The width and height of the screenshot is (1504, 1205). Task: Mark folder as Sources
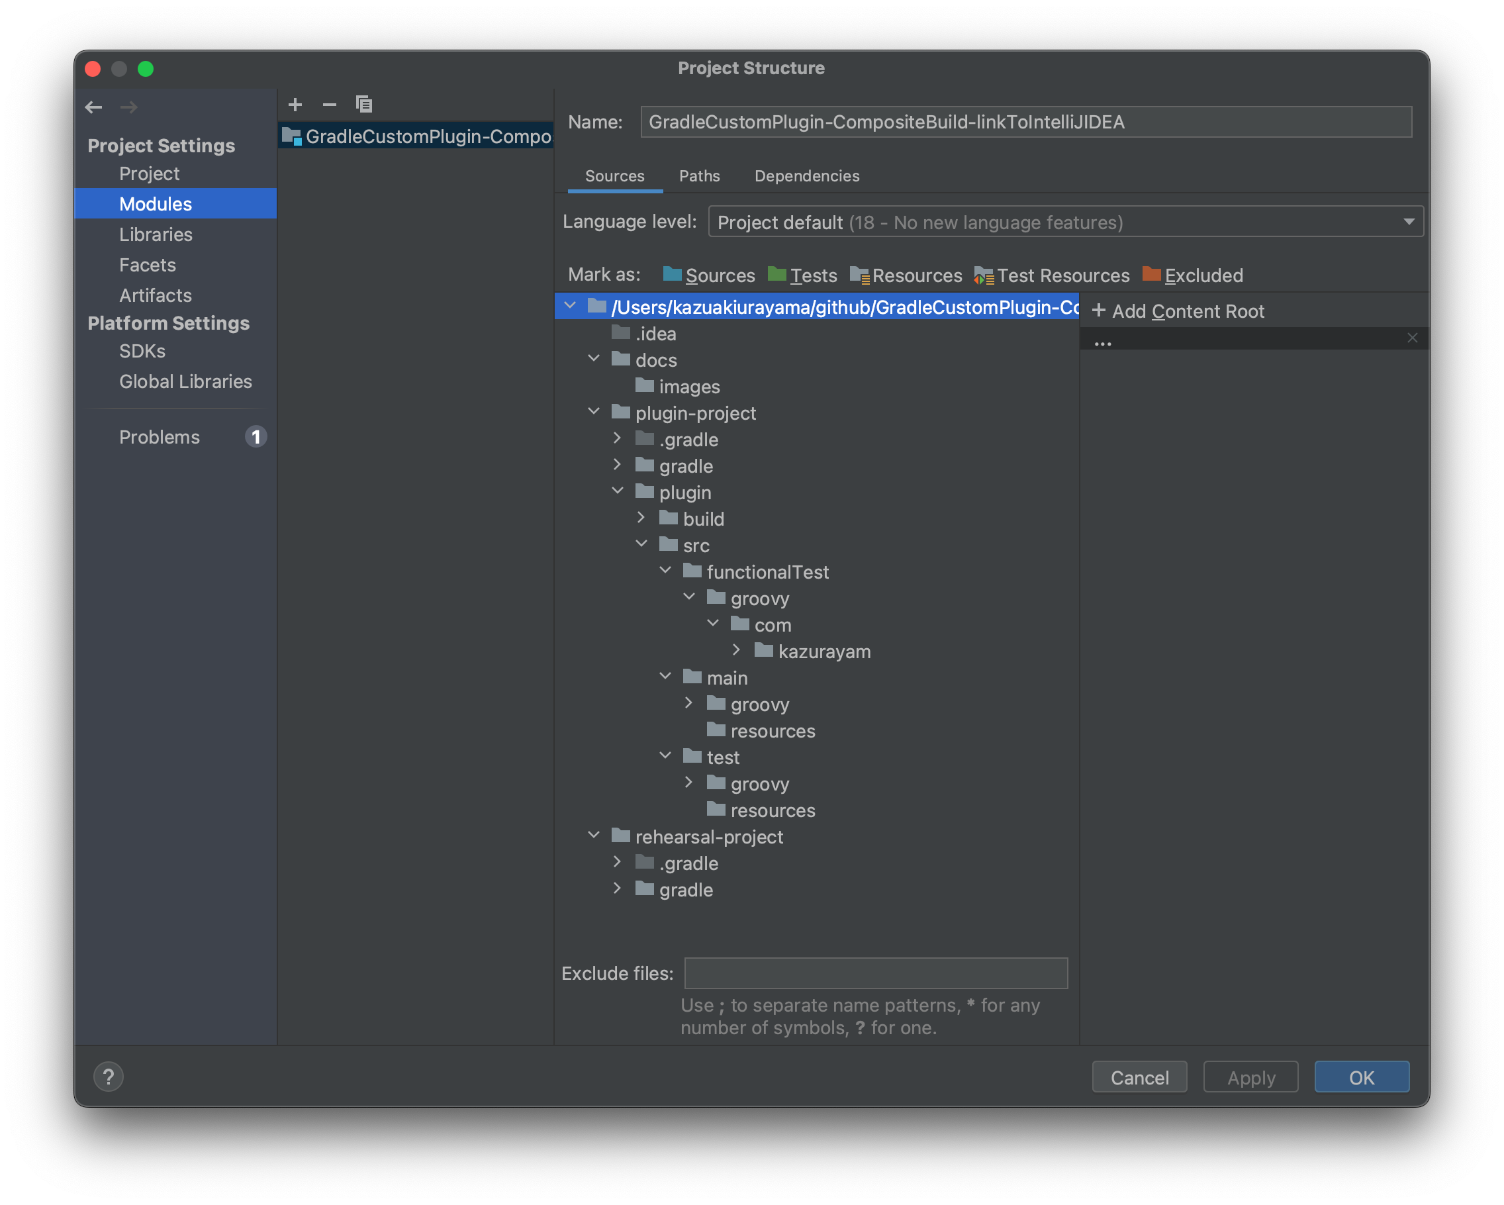(709, 275)
